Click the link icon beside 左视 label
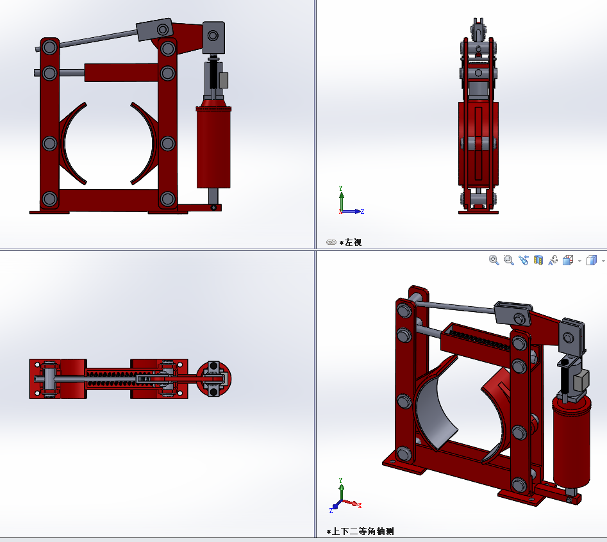Image resolution: width=607 pixels, height=542 pixels. [331, 242]
